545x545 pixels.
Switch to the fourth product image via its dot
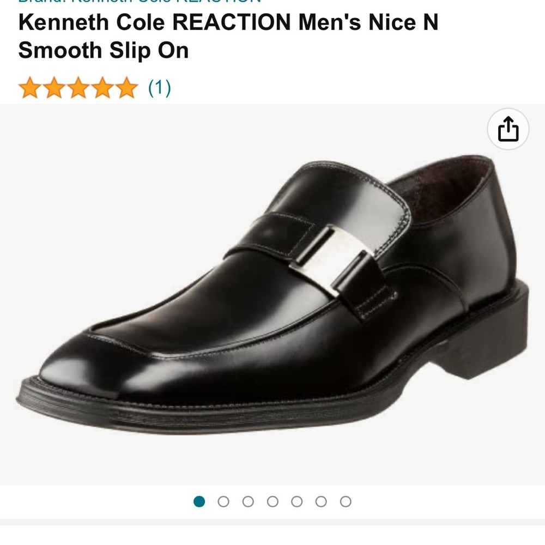point(273,500)
